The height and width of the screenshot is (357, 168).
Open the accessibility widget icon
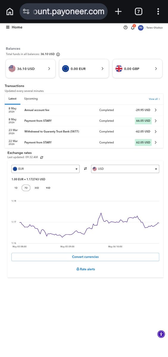click(161, 334)
